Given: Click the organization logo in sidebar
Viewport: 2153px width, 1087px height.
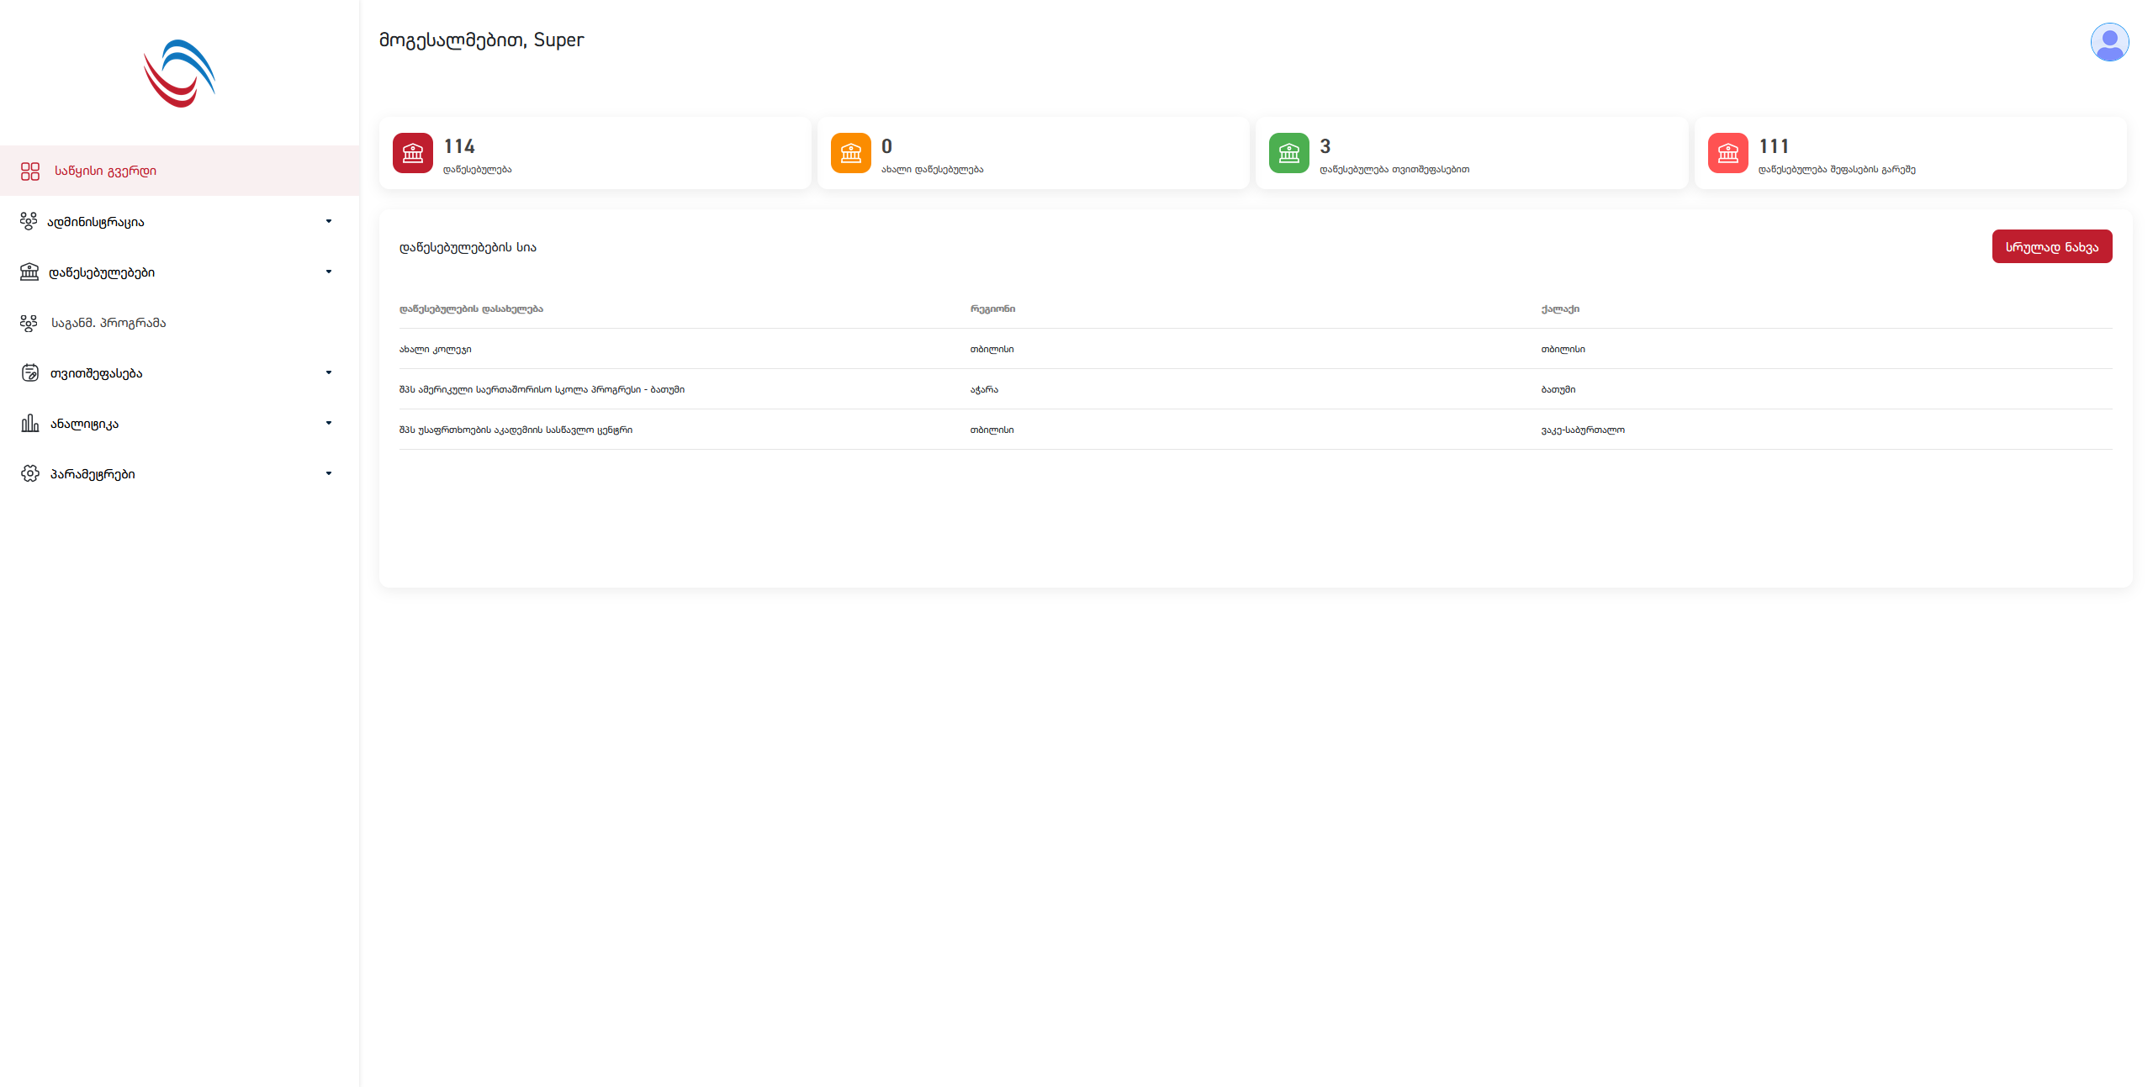Looking at the screenshot, I should click(179, 74).
